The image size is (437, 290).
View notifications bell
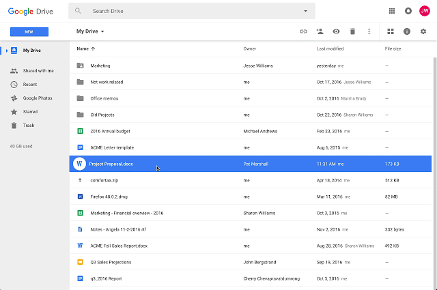tap(408, 11)
